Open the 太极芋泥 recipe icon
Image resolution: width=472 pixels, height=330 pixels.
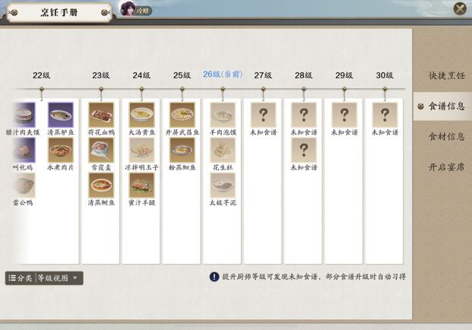point(223,186)
